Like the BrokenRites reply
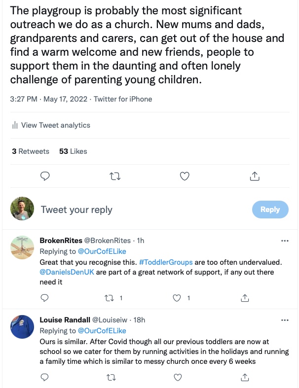The height and width of the screenshot is (388, 299). (x=178, y=298)
